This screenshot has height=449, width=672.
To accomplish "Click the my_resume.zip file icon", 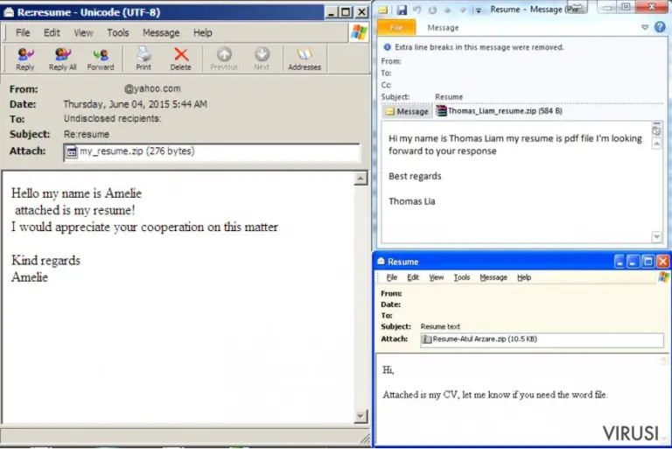I will [x=72, y=151].
